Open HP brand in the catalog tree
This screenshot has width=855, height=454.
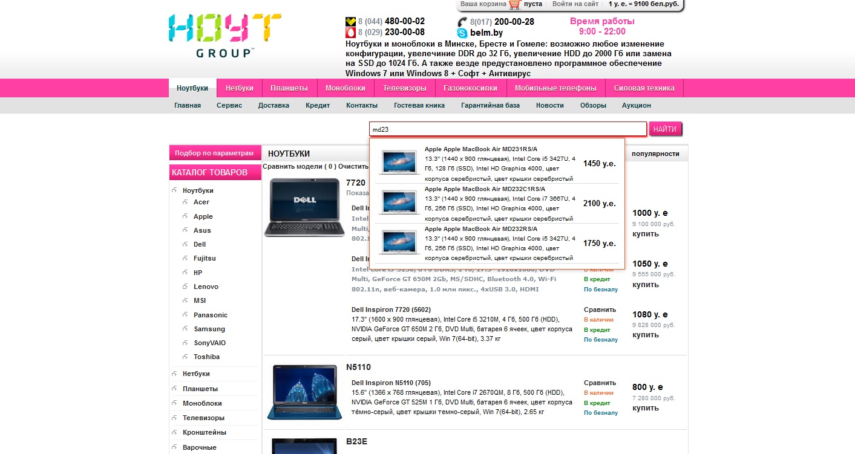click(198, 273)
